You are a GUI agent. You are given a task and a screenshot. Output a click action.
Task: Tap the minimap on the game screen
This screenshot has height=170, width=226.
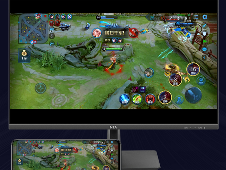click(33, 29)
